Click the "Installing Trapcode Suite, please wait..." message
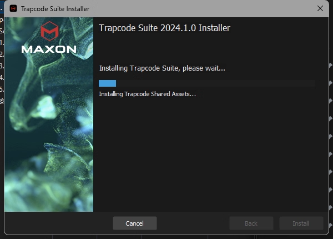The width and height of the screenshot is (333, 239). 162,68
